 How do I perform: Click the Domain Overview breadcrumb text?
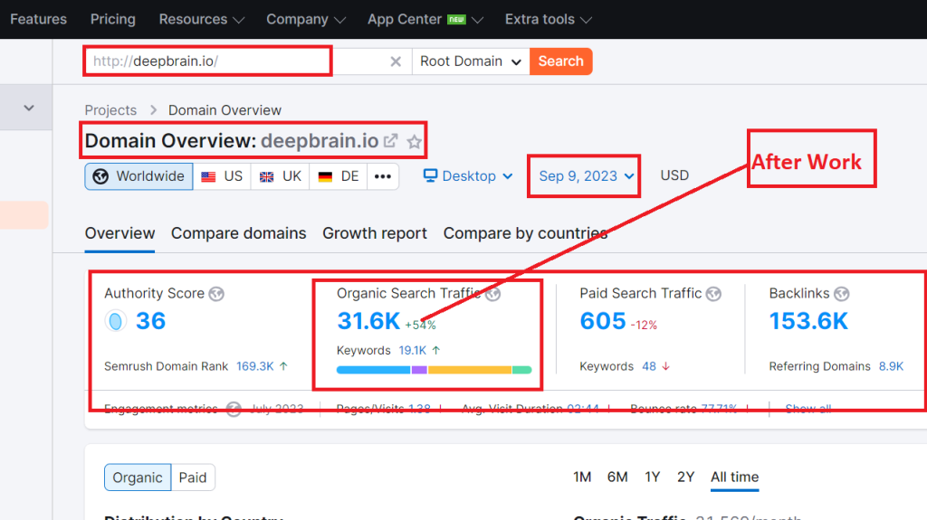pyautogui.click(x=225, y=110)
